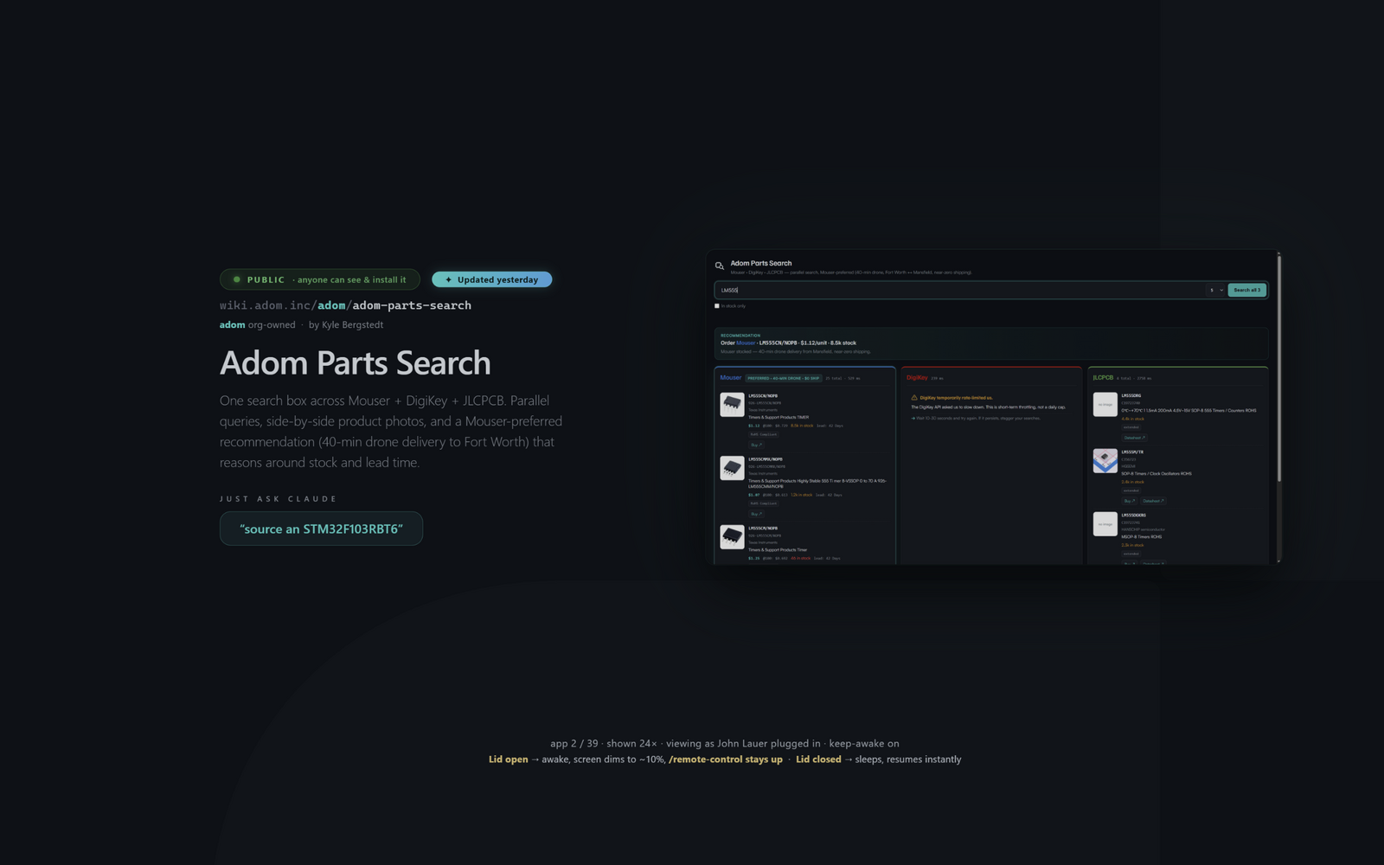
Task: Click the RECOMMENDATION label in the preview
Action: pos(740,336)
